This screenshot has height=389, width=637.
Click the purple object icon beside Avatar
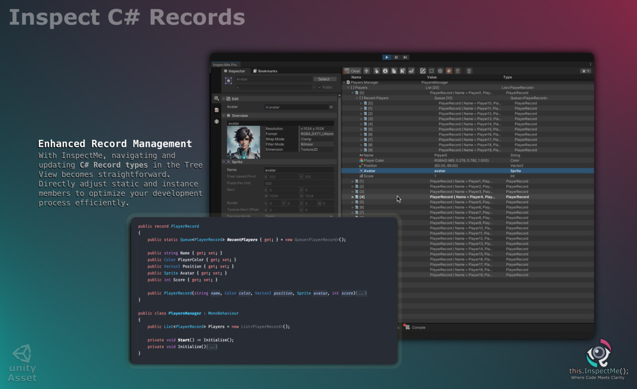[x=228, y=81]
